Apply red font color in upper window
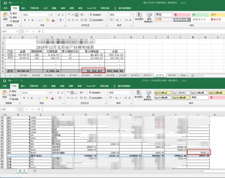The width and height of the screenshot is (225, 178). click(53, 20)
